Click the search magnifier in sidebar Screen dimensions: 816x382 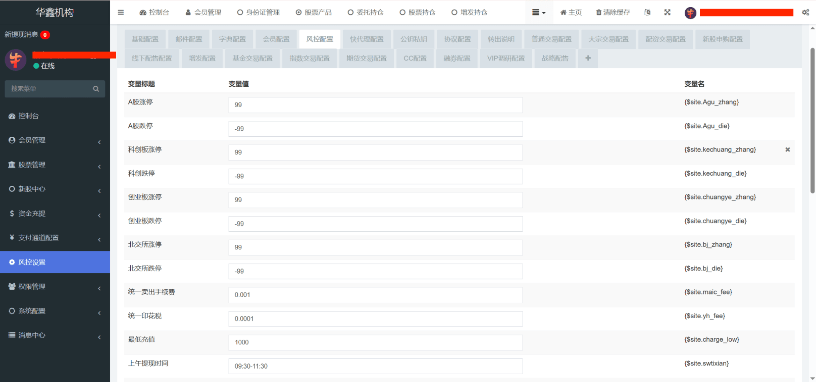click(x=96, y=89)
